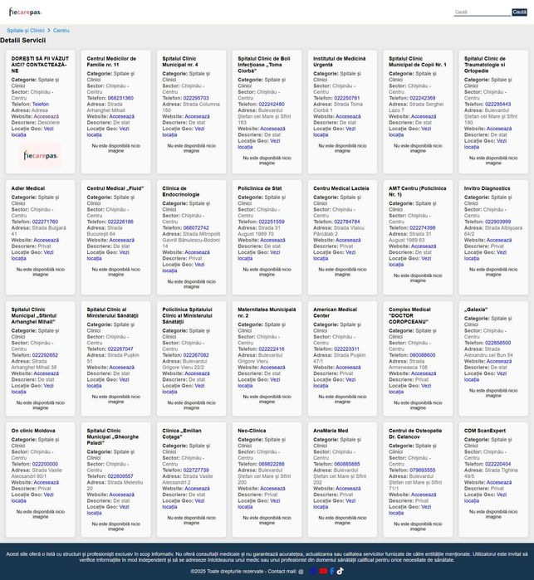Click Adler Medical phone 022271760
This screenshot has height=580, width=534.
[x=45, y=222]
